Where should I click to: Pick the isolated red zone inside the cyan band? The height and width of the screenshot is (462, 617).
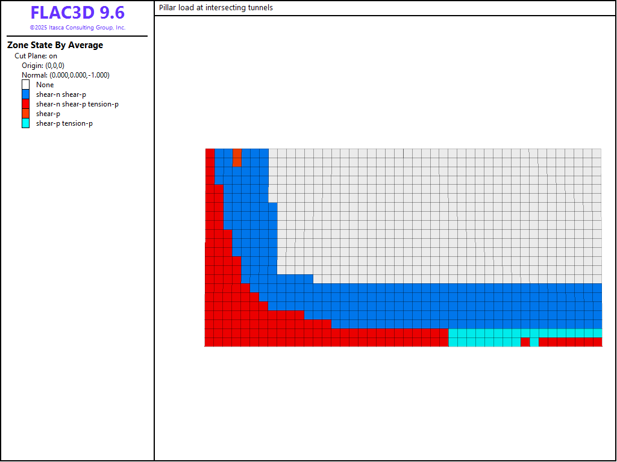525,342
